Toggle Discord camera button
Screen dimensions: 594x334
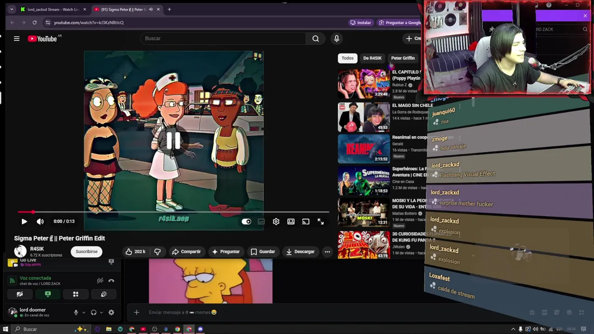(x=19, y=294)
